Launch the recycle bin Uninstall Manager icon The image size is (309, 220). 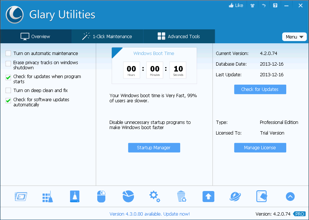pos(181,197)
